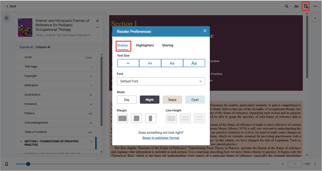The height and width of the screenshot is (171, 322).
Task: Collapse the right side panel chevron
Action: 315,18
